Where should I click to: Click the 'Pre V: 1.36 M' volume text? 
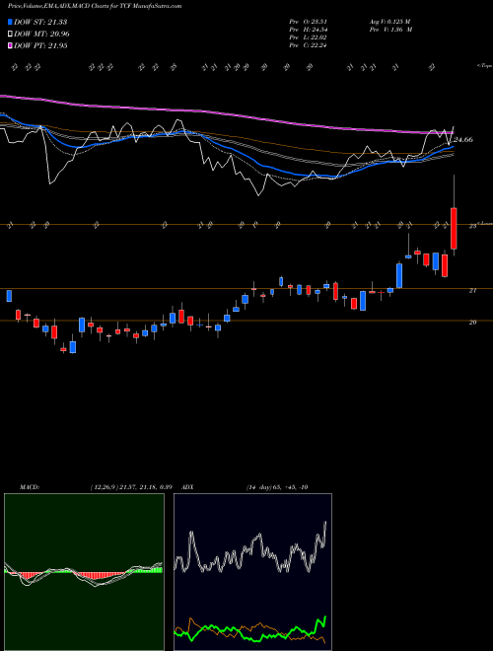[x=390, y=30]
